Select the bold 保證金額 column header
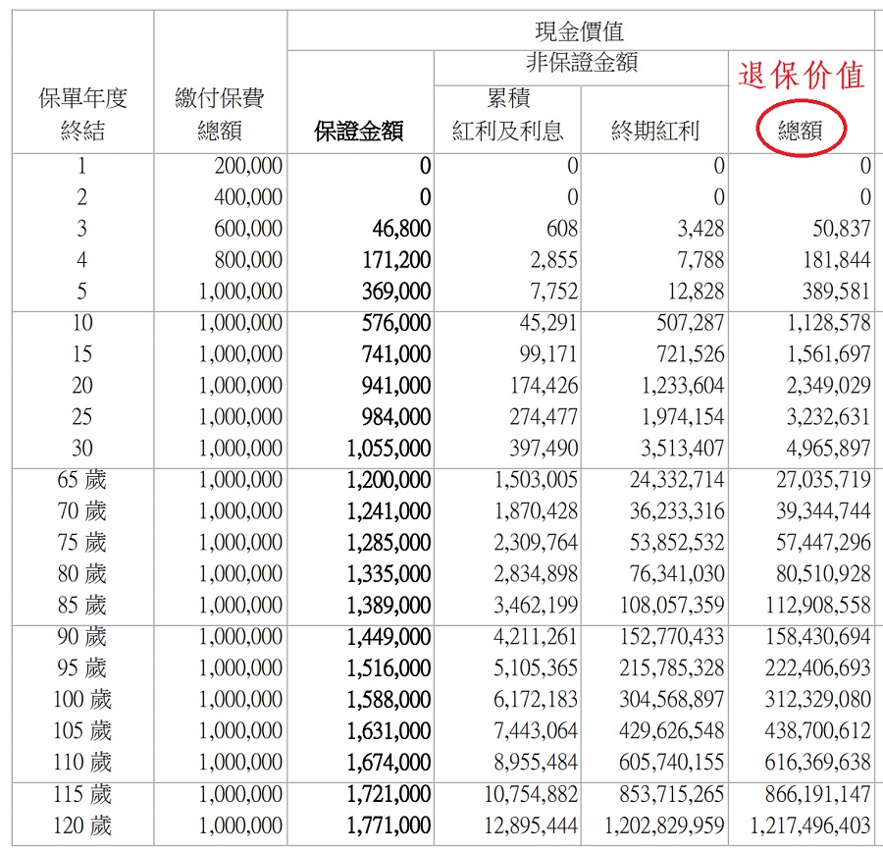This screenshot has width=883, height=852. 359,132
